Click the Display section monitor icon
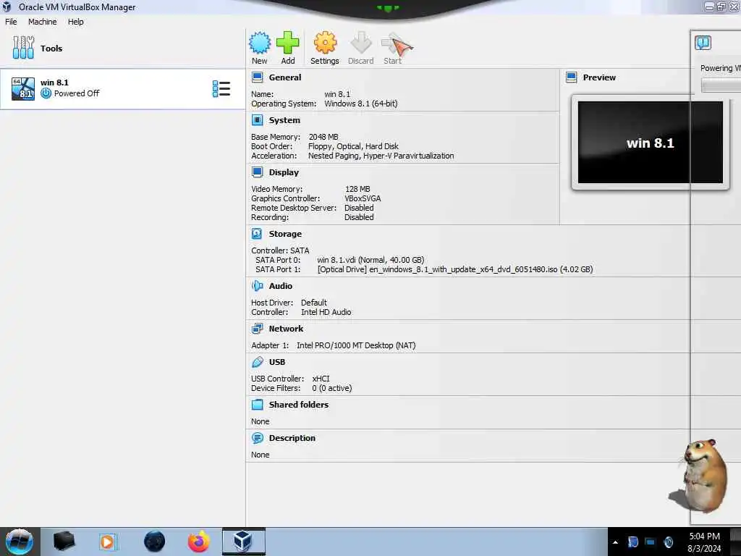This screenshot has width=741, height=556. click(x=257, y=172)
